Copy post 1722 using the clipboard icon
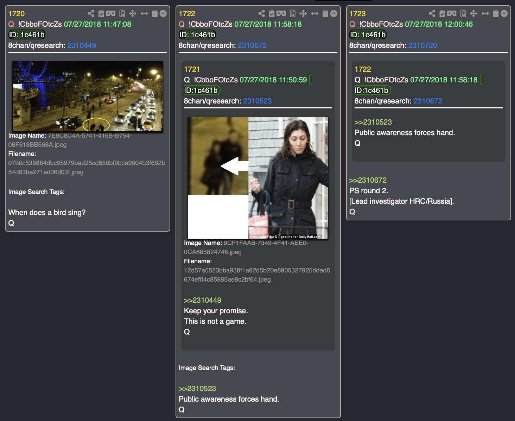Screen dimensions: 515x421 coord(325,14)
